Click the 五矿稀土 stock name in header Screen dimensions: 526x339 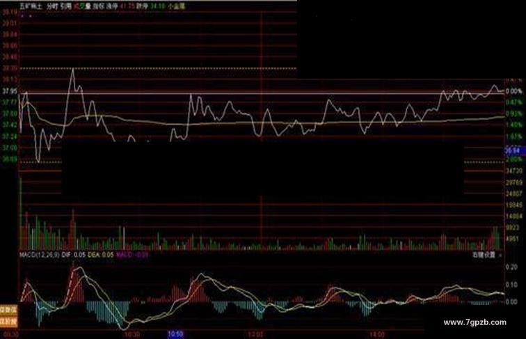point(30,6)
